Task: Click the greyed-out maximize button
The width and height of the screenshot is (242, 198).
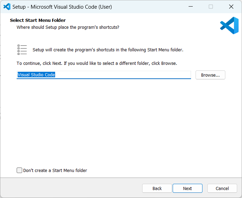Action: [211, 7]
